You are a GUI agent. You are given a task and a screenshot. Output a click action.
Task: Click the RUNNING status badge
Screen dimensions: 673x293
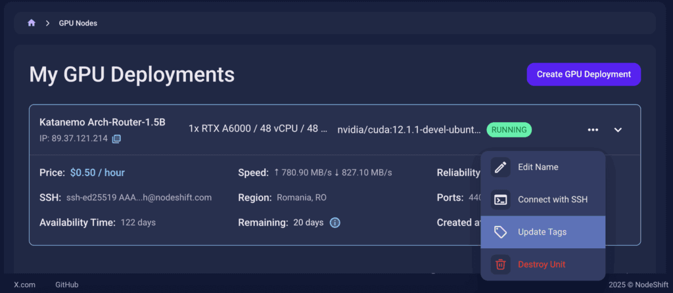click(x=509, y=129)
